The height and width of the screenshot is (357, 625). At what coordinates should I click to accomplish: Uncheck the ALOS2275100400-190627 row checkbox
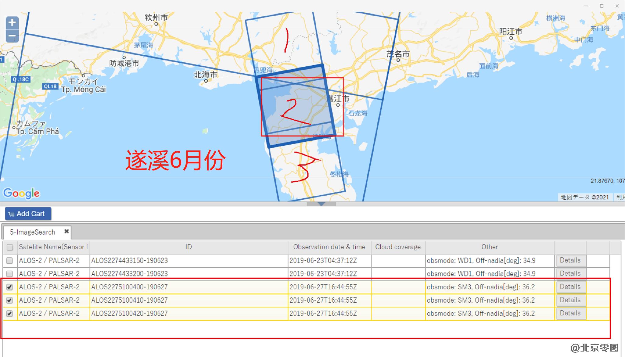click(x=10, y=287)
